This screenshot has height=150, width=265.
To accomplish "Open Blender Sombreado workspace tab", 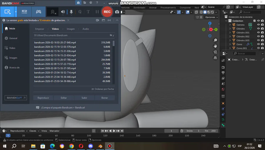I will [x=139, y=7].
